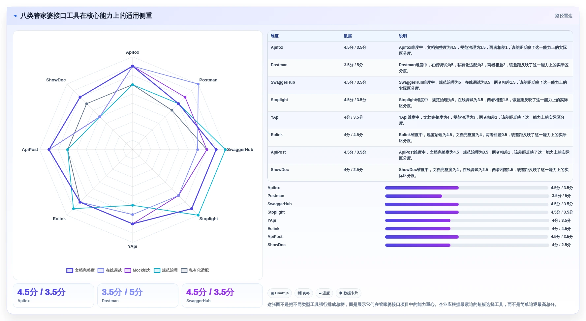
Task: Toggle the 文档完整度 legend series
Action: (80, 270)
